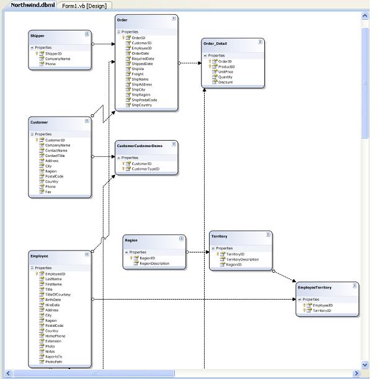Select the RegionDescription property icon

[x=136, y=263]
